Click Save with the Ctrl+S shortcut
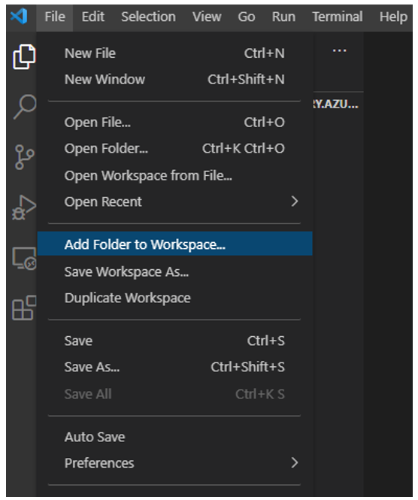The height and width of the screenshot is (500, 418). tap(174, 341)
